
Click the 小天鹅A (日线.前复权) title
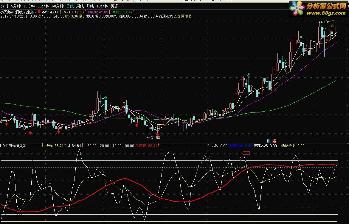18,12
